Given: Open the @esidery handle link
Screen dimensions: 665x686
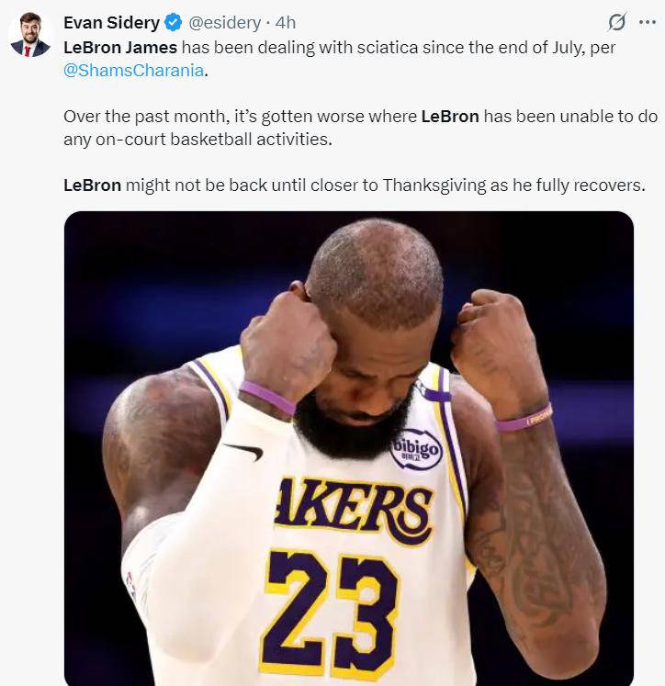Looking at the screenshot, I should tap(223, 23).
